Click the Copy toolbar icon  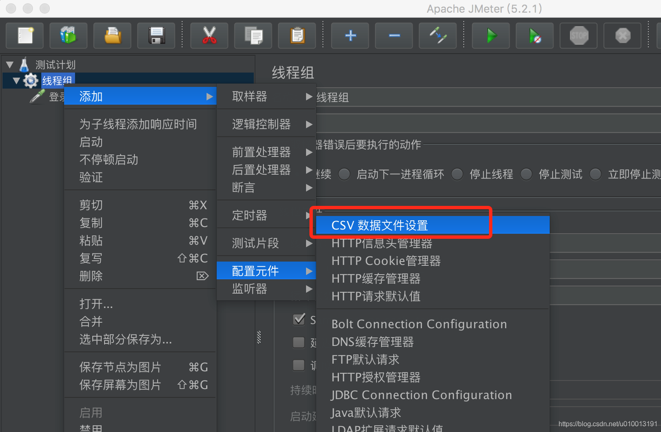click(x=253, y=35)
